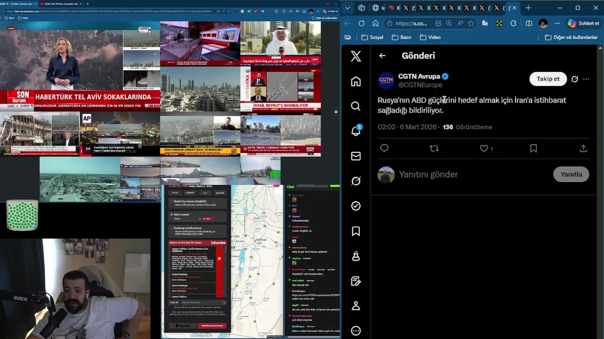604x339 pixels.
Task: Expand the tab search chevron in Edge
Action: (348, 8)
